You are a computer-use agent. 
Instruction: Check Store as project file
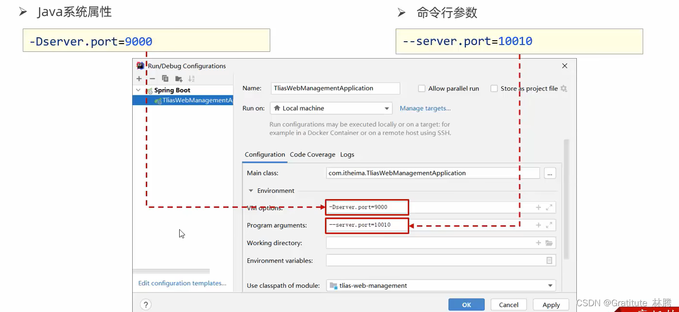pos(494,88)
